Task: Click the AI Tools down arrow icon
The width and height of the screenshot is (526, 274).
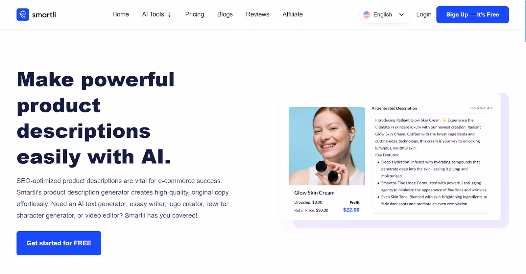Action: pyautogui.click(x=170, y=15)
